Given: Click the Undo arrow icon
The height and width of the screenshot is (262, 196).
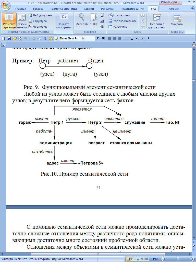Looking at the screenshot, I should [26, 38].
